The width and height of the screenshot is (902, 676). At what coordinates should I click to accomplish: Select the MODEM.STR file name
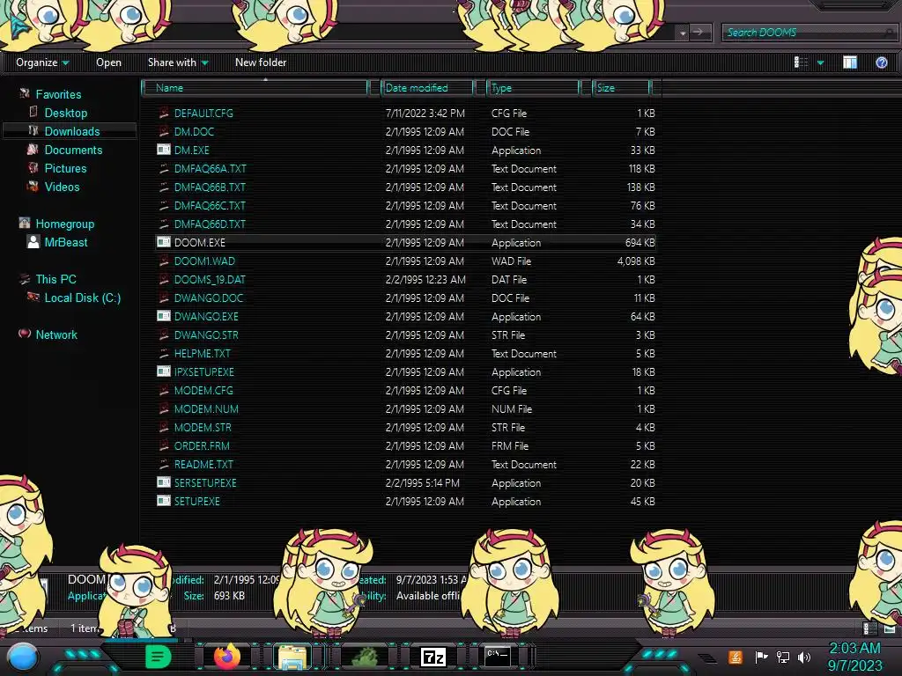pos(203,427)
